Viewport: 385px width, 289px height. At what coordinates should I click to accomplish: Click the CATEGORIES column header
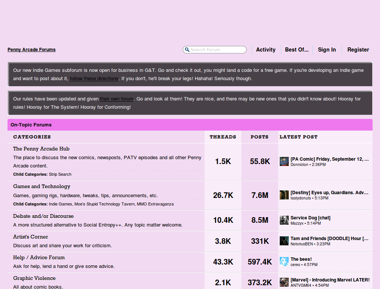[32, 137]
